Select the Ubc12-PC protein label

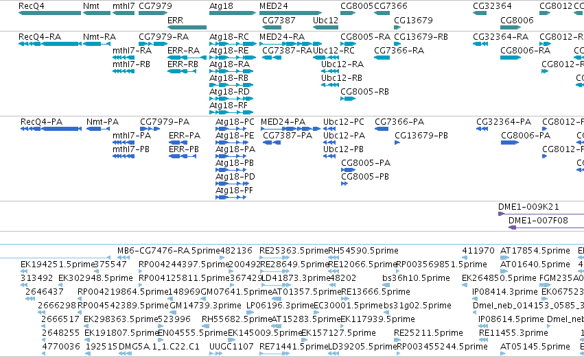click(343, 122)
